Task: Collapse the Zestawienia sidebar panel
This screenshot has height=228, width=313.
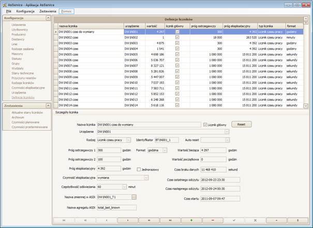Action: tap(48, 105)
